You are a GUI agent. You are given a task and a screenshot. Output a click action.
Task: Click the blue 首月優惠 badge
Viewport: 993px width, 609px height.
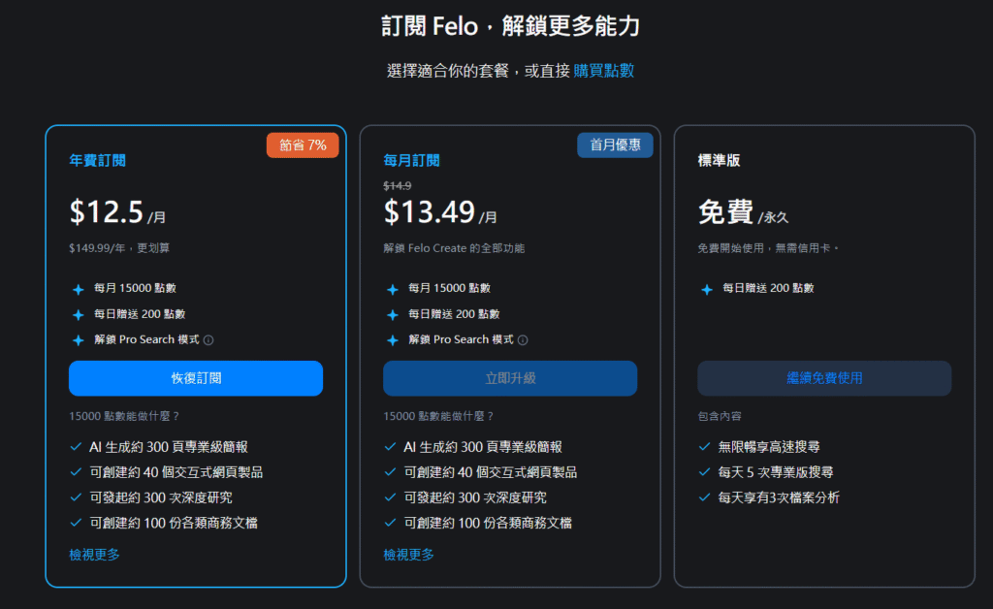616,145
